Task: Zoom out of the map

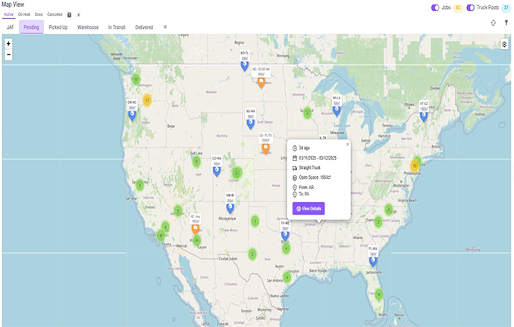Action: coord(8,54)
